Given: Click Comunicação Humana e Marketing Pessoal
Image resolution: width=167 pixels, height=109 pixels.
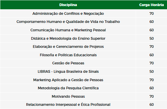Looking at the screenshot, I should (x=68, y=30).
